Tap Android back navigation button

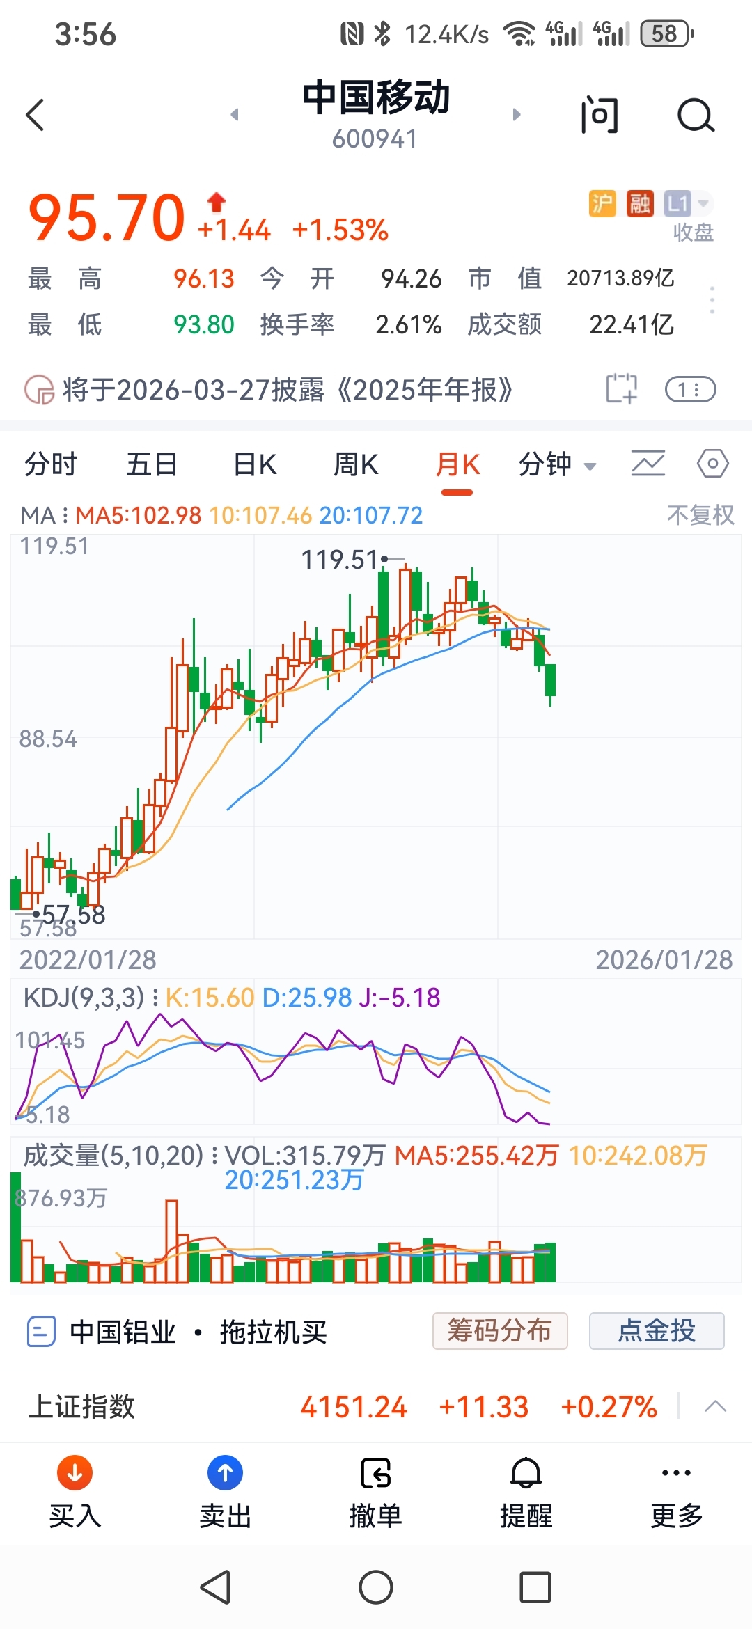click(216, 1587)
